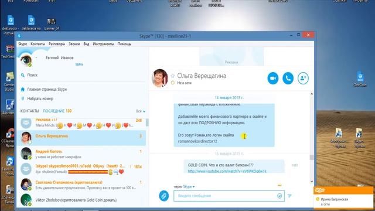Attach a file with the paperclip button
This screenshot has height=211, width=375.
pyautogui.click(x=164, y=196)
